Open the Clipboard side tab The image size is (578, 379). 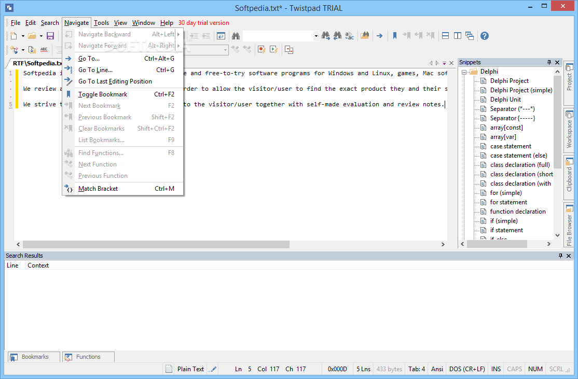tap(569, 177)
